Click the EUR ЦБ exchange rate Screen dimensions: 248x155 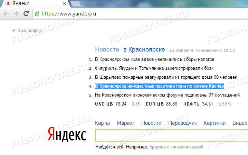point(162,104)
